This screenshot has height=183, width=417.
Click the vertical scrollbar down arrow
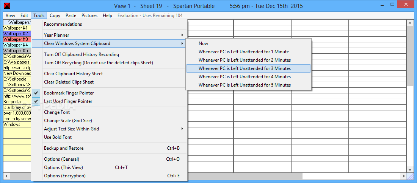tap(410, 169)
